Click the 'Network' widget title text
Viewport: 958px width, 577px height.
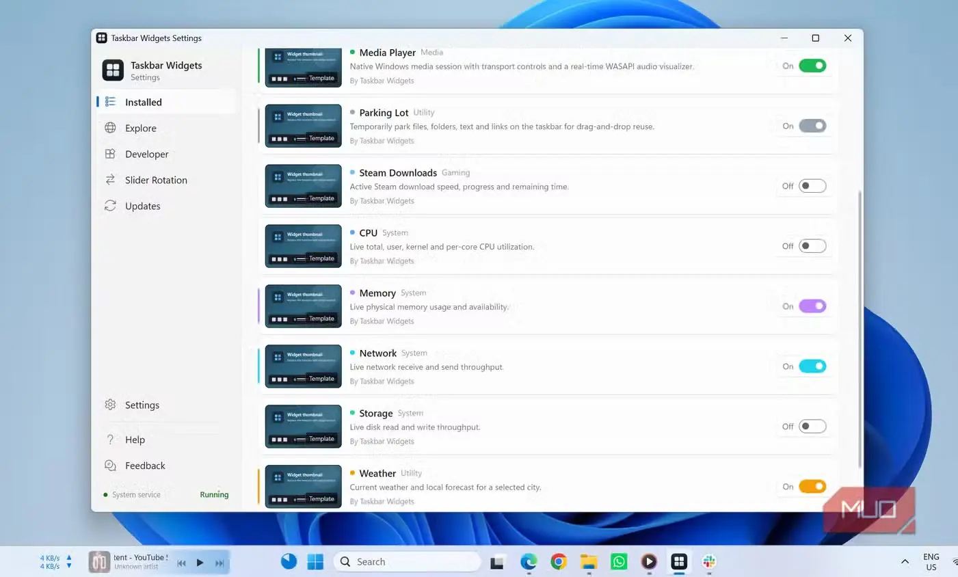378,353
